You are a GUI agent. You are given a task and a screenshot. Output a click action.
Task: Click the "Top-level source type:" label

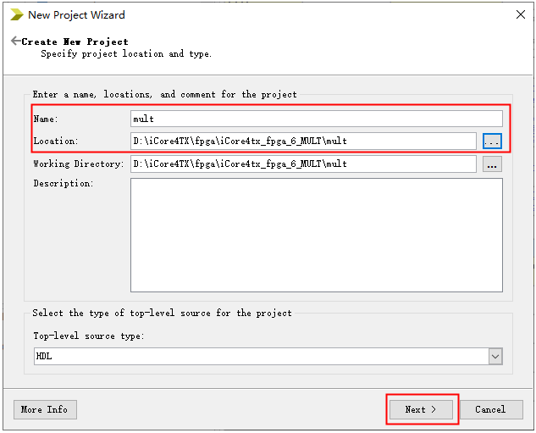[x=87, y=336]
